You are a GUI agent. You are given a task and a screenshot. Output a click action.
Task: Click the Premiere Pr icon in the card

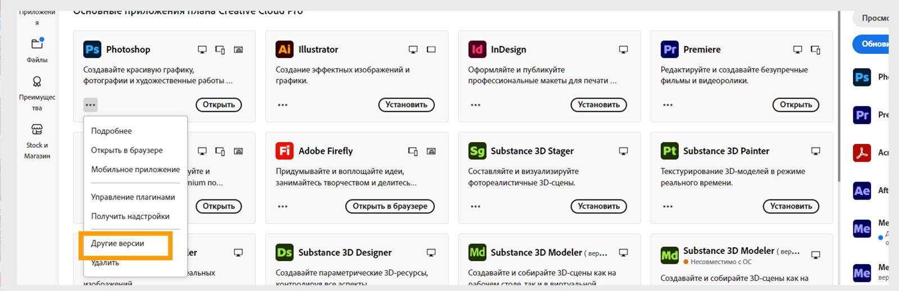pyautogui.click(x=670, y=49)
